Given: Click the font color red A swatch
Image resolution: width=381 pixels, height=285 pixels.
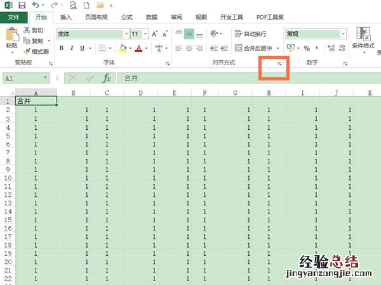Looking at the screenshot, I should (138, 48).
